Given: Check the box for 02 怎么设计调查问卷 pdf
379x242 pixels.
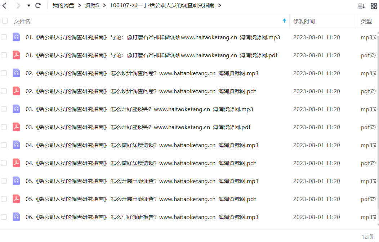Looking at the screenshot, I should click(4, 91).
